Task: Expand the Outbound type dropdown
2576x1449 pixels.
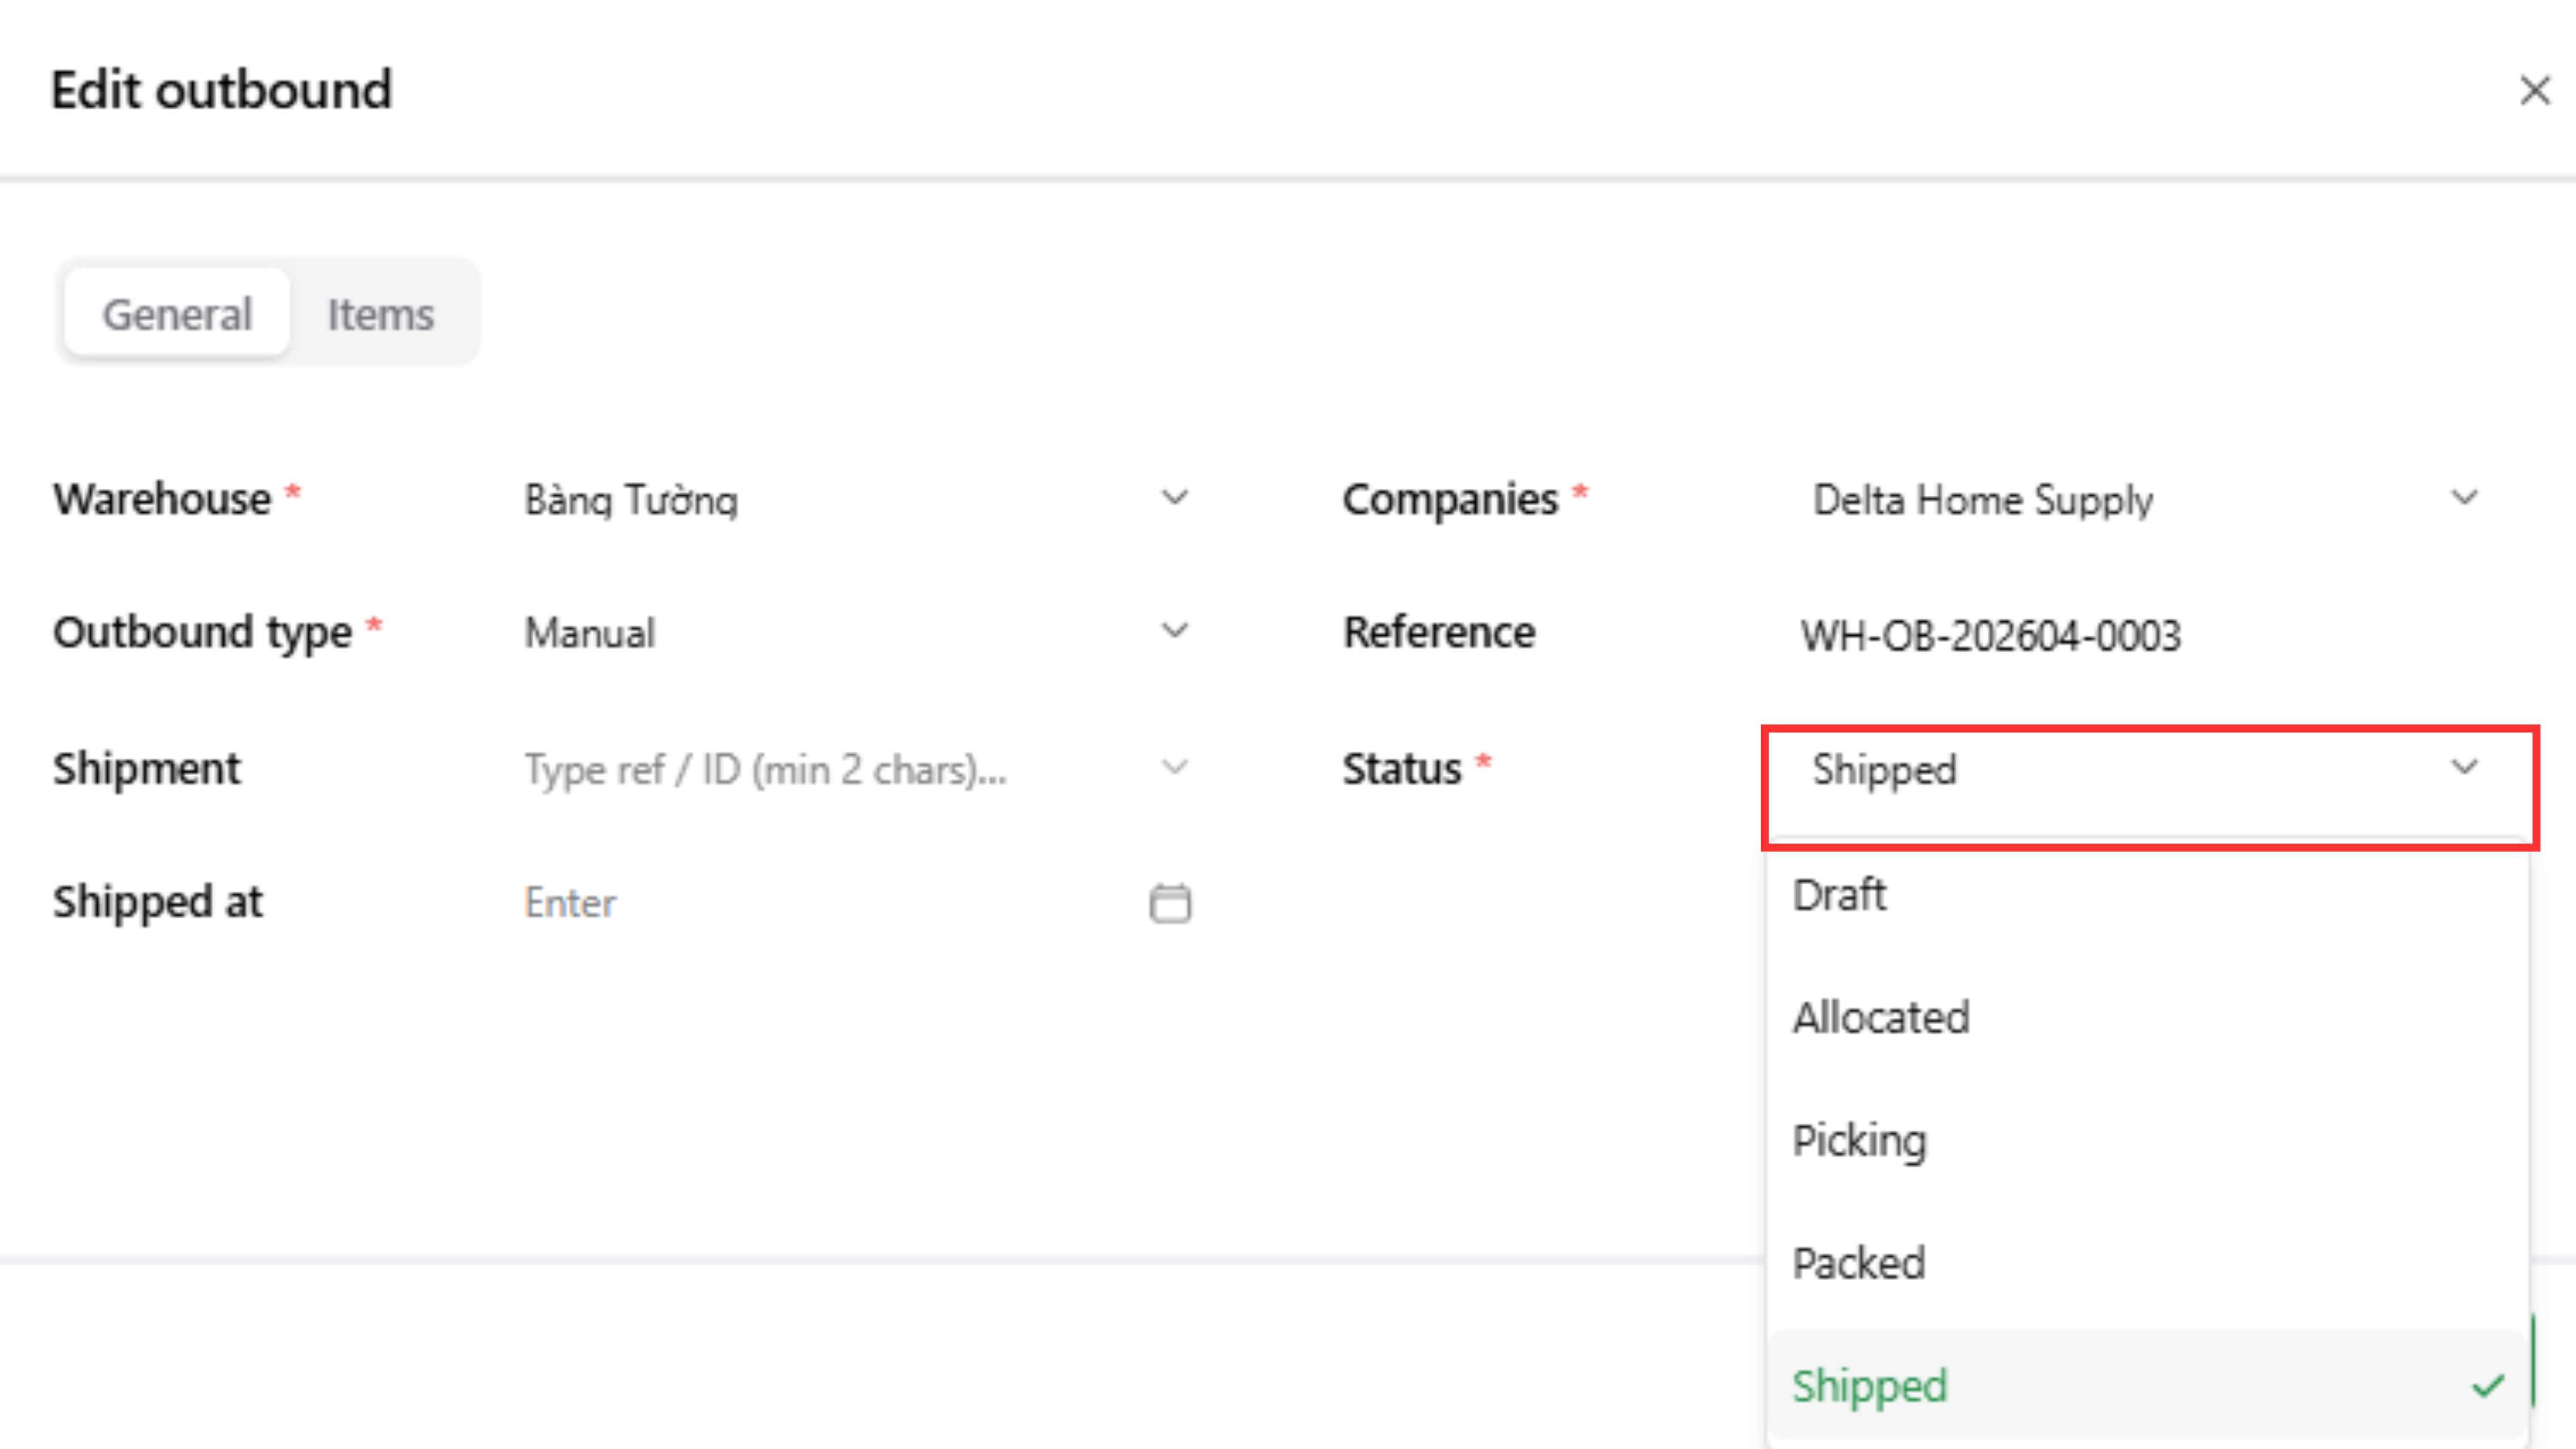Action: pos(1175,631)
